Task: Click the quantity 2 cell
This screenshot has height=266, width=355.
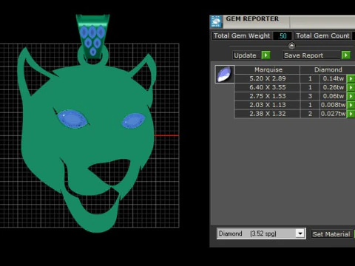Action: pyautogui.click(x=310, y=114)
